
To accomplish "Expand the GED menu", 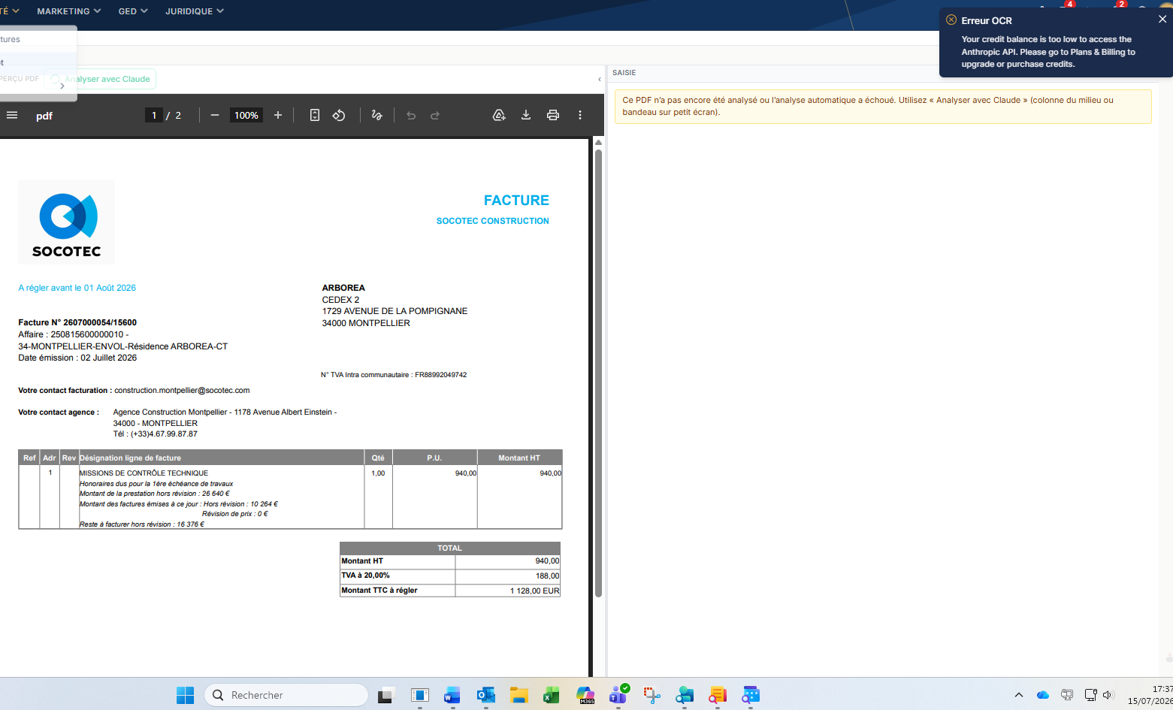I will [133, 11].
